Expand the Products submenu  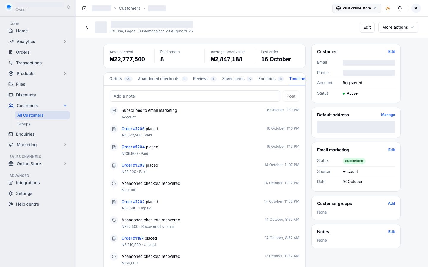(x=65, y=74)
